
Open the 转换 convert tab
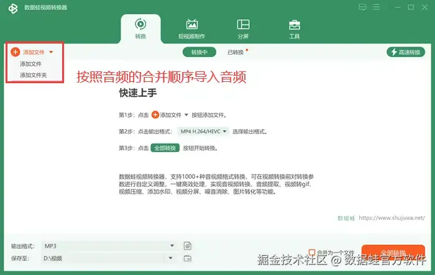pos(140,29)
